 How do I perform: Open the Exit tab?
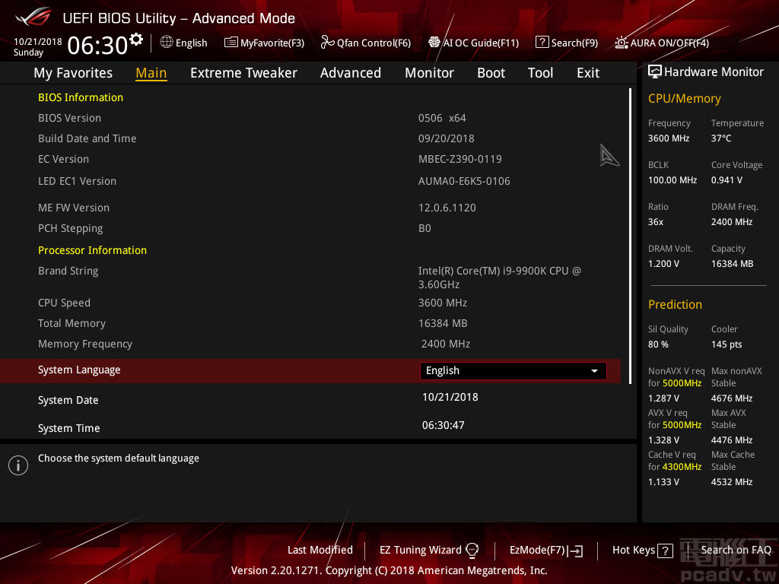pyautogui.click(x=588, y=73)
